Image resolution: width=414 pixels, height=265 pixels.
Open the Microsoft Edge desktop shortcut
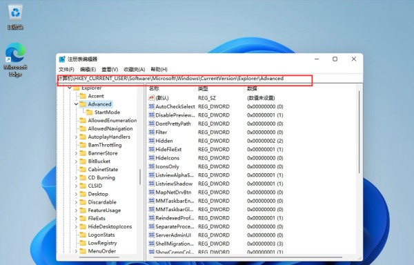coord(15,59)
